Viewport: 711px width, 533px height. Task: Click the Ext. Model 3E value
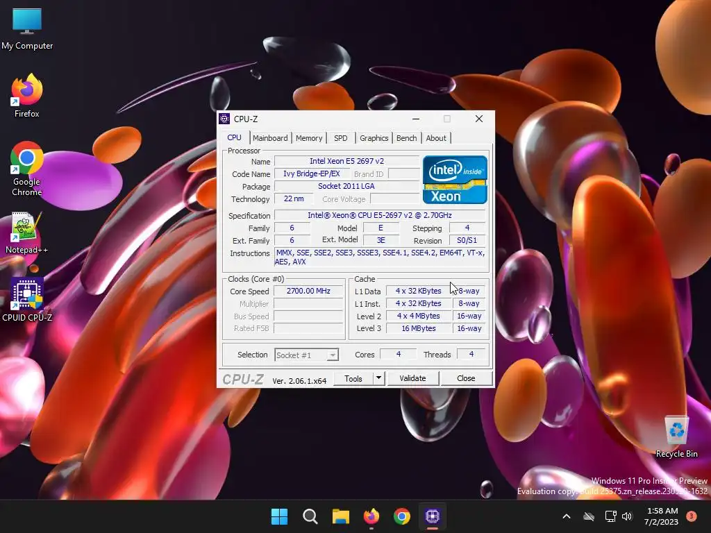381,240
